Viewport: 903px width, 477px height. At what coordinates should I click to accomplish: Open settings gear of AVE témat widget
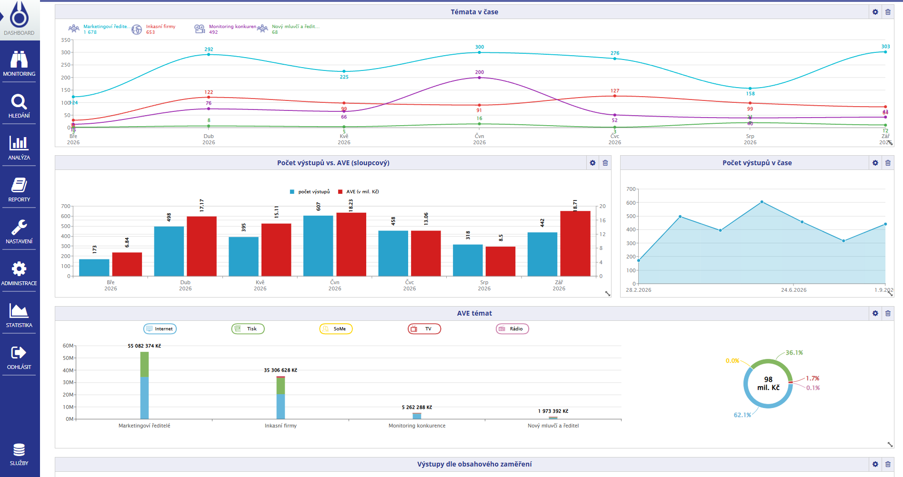875,313
